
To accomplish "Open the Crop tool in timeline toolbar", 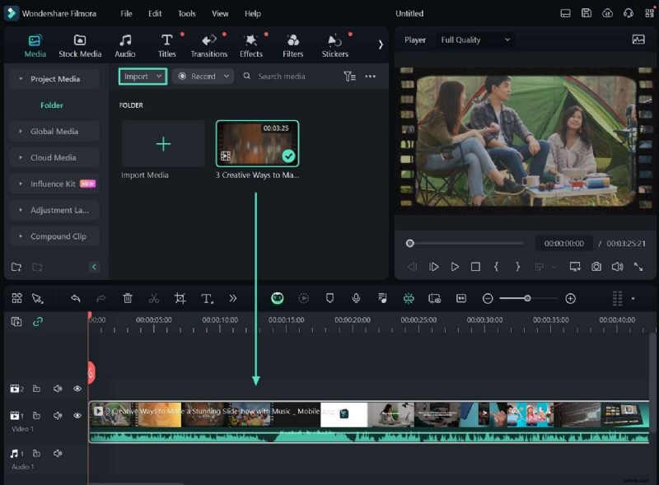I will tap(180, 298).
